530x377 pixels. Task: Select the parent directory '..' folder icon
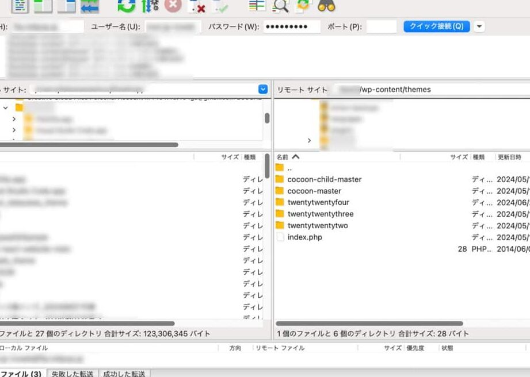click(280, 167)
